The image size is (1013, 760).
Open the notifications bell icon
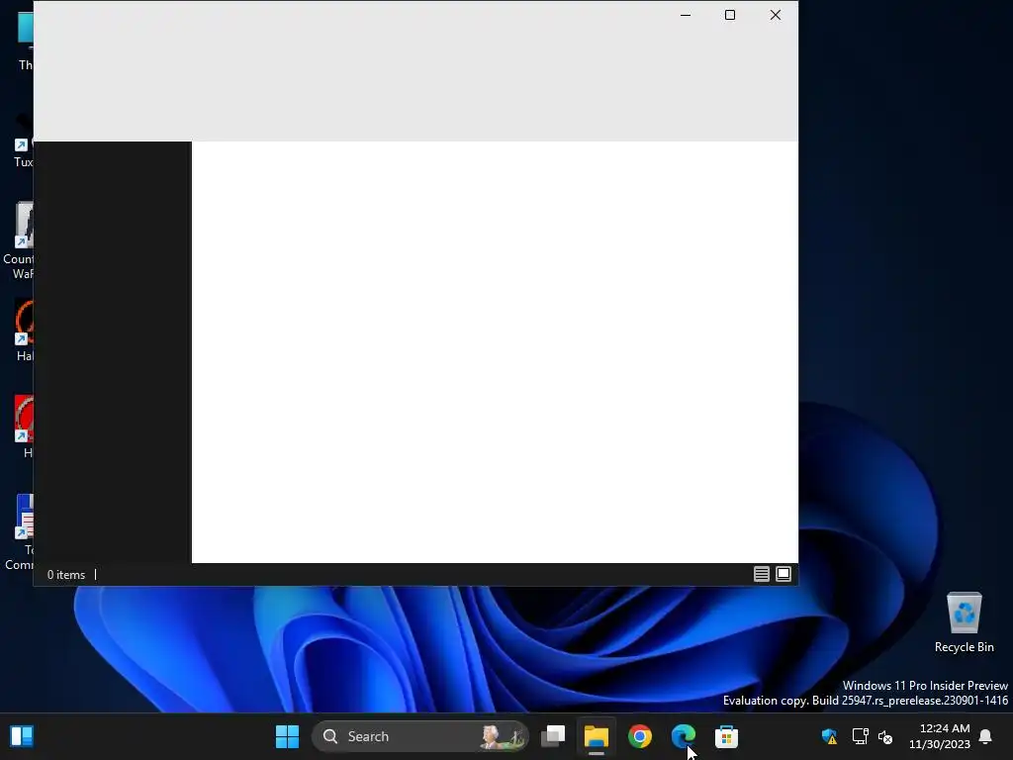[x=985, y=736]
